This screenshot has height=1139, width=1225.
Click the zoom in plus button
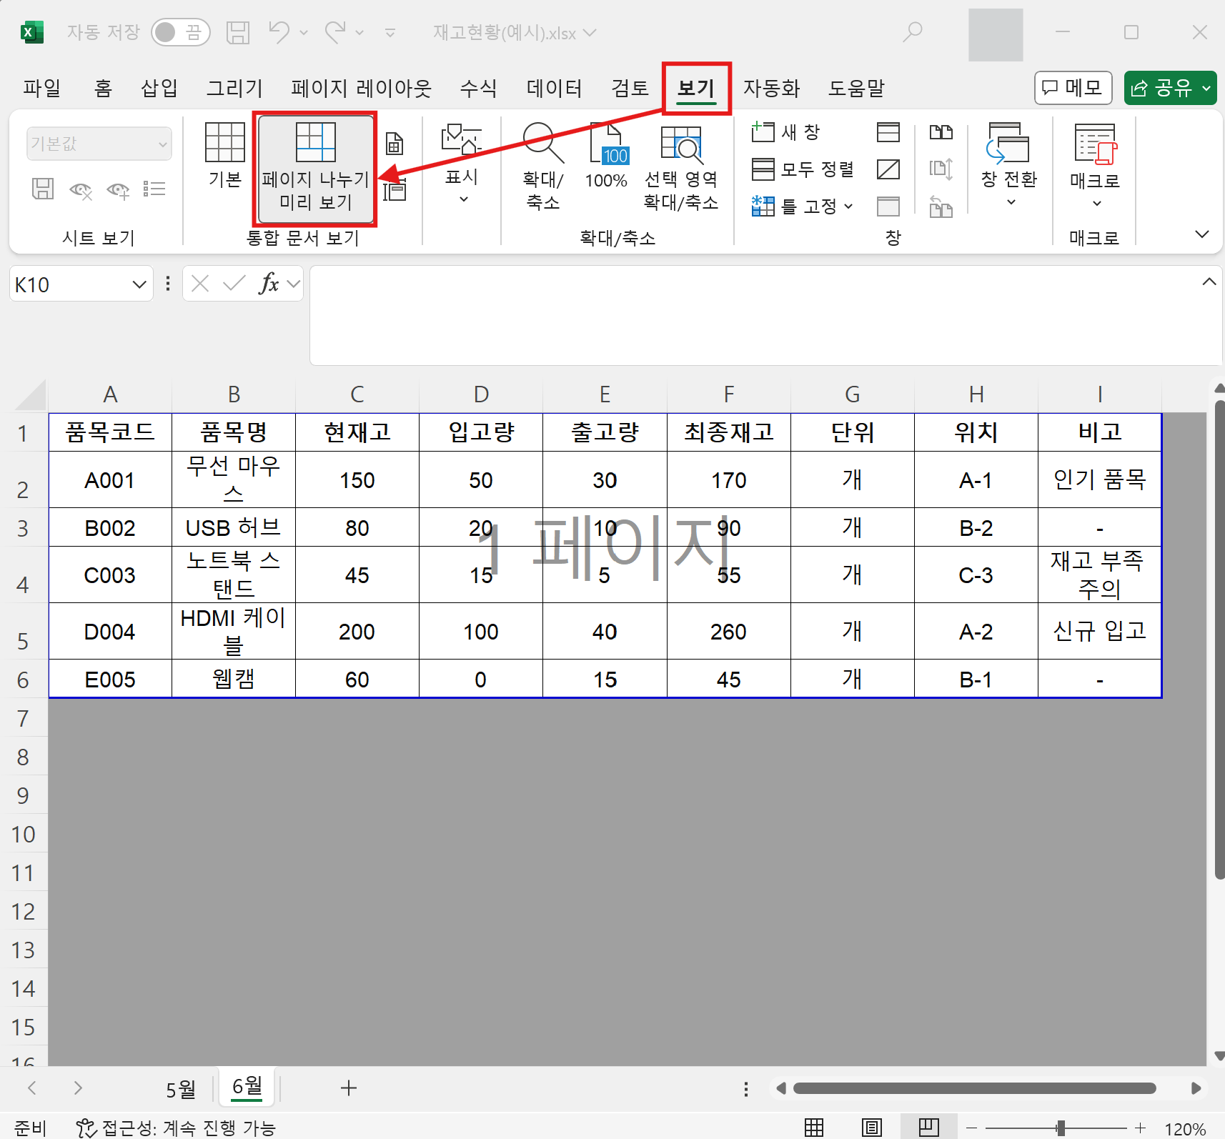1140,1128
